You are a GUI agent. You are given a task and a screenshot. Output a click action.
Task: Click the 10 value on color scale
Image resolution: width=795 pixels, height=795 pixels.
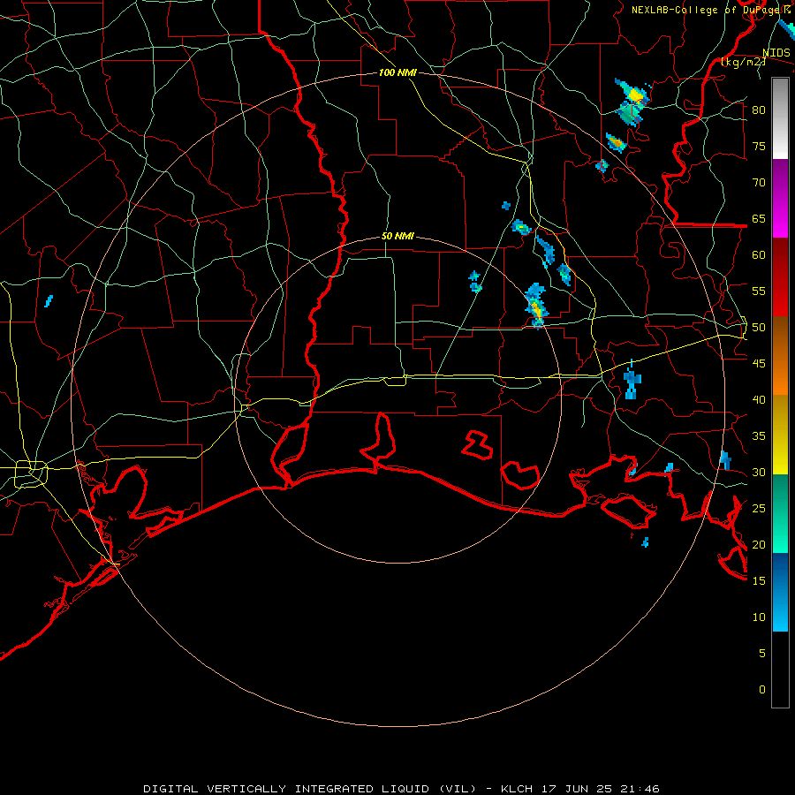tap(759, 617)
